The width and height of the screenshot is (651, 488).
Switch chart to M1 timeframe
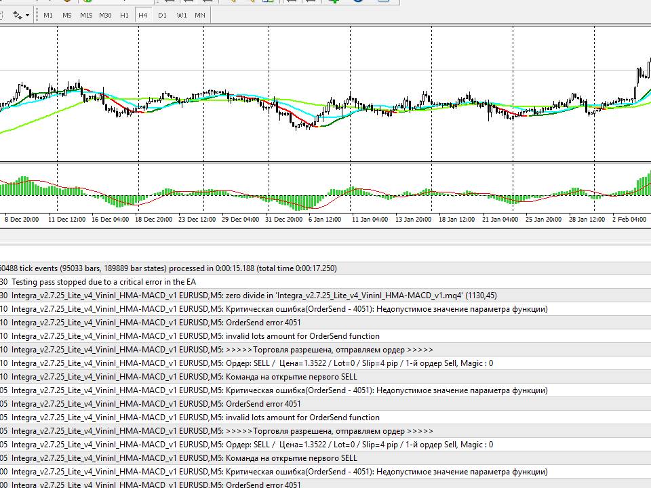click(48, 16)
